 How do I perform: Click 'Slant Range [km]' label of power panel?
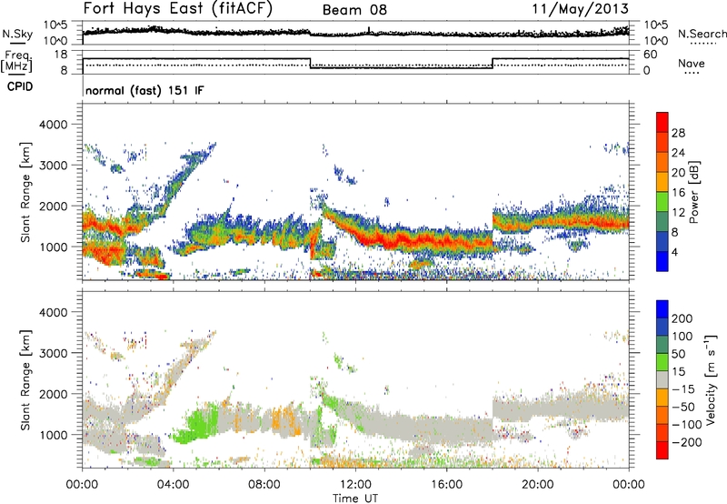tap(25, 192)
